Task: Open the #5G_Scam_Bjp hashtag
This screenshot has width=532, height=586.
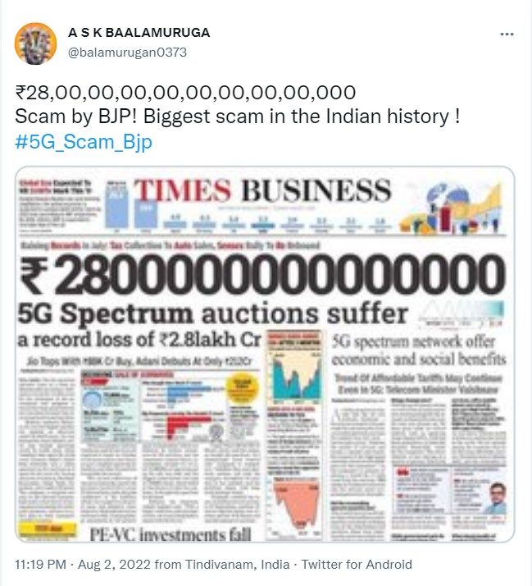Action: 84,142
